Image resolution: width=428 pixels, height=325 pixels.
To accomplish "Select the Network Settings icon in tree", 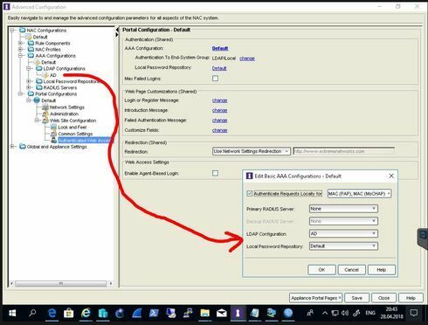I will tap(45, 107).
